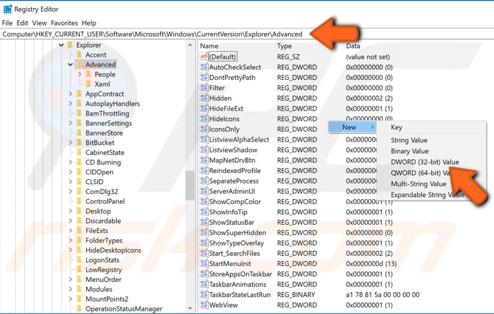Click the ListviewShadow value icon
This screenshot has width=494, height=314.
click(204, 150)
